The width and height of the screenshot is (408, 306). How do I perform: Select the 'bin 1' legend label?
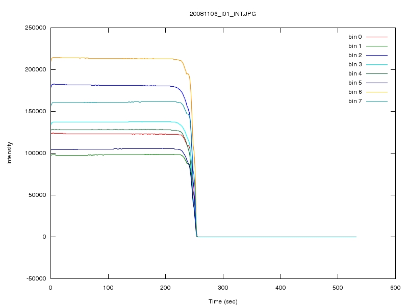(355, 46)
